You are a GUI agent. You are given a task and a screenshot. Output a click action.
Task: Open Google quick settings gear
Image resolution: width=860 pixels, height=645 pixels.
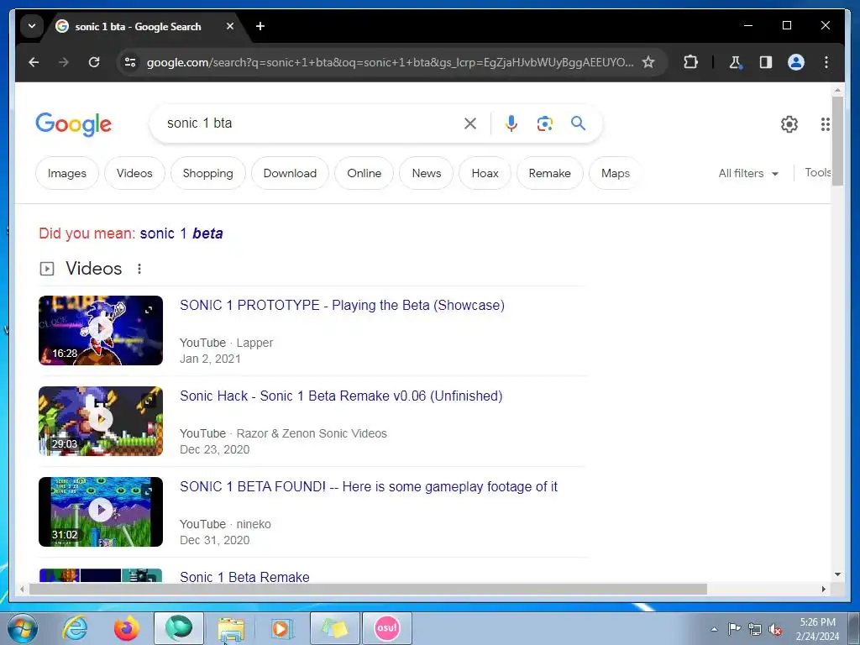tap(789, 124)
